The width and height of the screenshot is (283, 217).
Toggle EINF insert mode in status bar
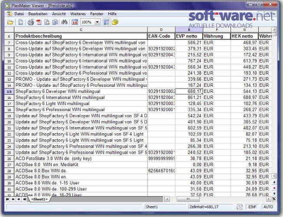[x=252, y=207]
